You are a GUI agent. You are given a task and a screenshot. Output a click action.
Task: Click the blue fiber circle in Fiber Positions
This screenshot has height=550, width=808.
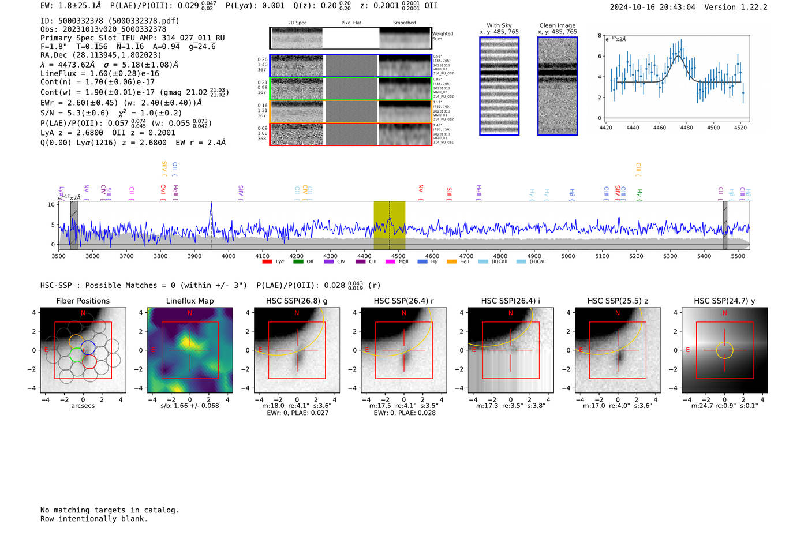click(x=88, y=347)
